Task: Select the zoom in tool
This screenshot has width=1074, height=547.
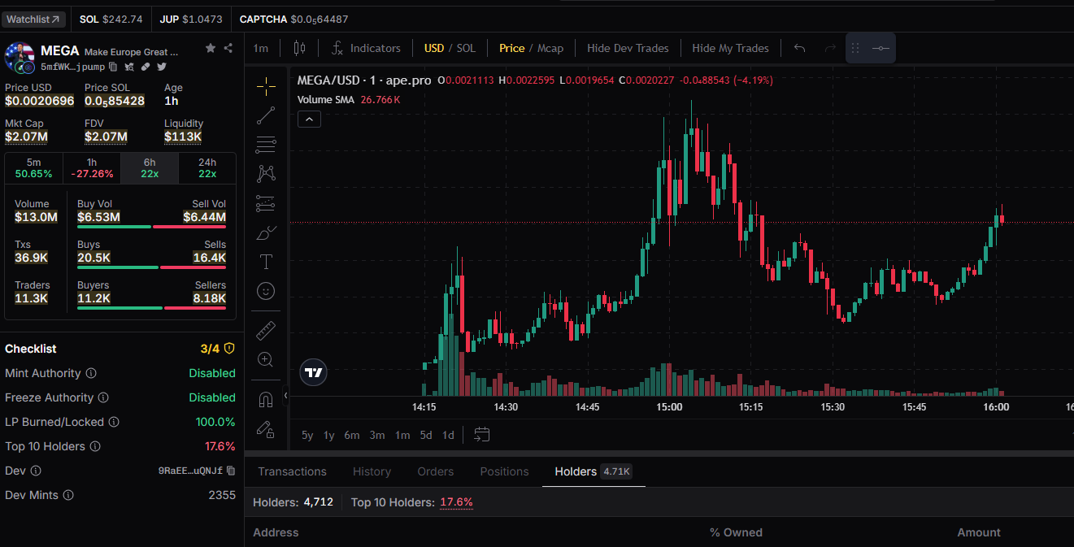Action: (x=266, y=359)
